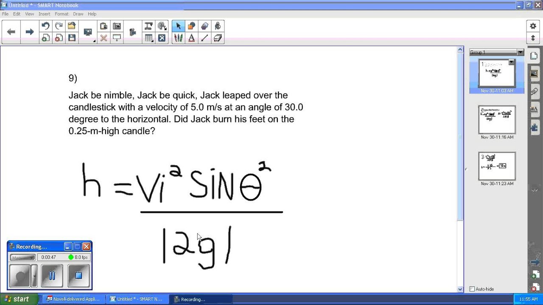Save the notebook file
The width and height of the screenshot is (543, 305).
pos(72,38)
